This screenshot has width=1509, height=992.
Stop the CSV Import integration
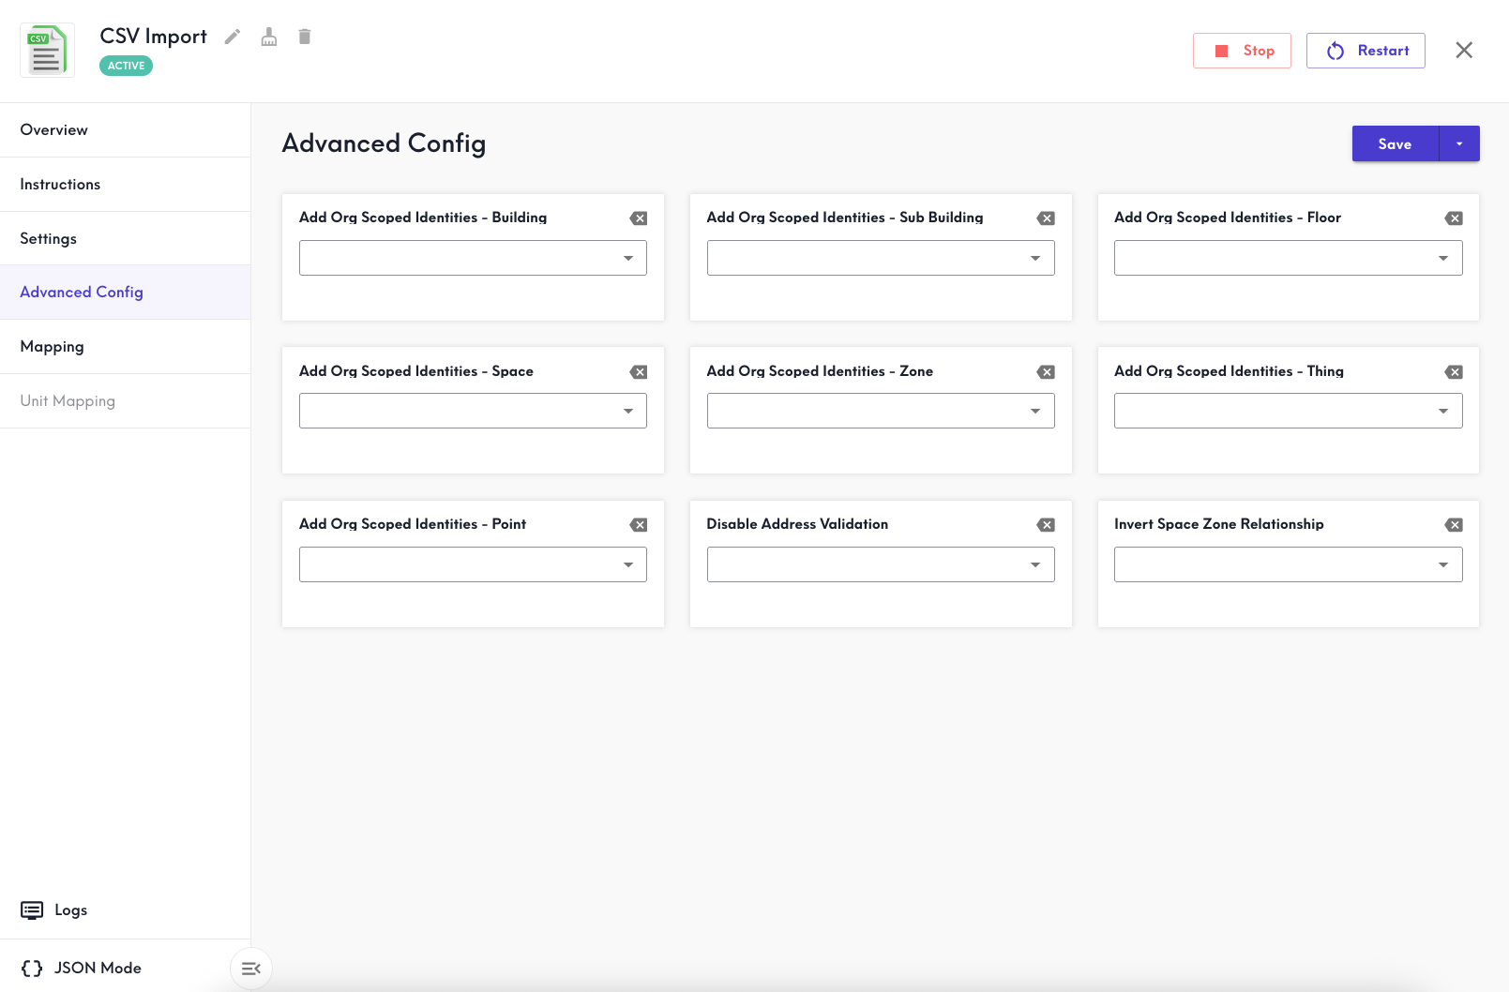tap(1242, 50)
